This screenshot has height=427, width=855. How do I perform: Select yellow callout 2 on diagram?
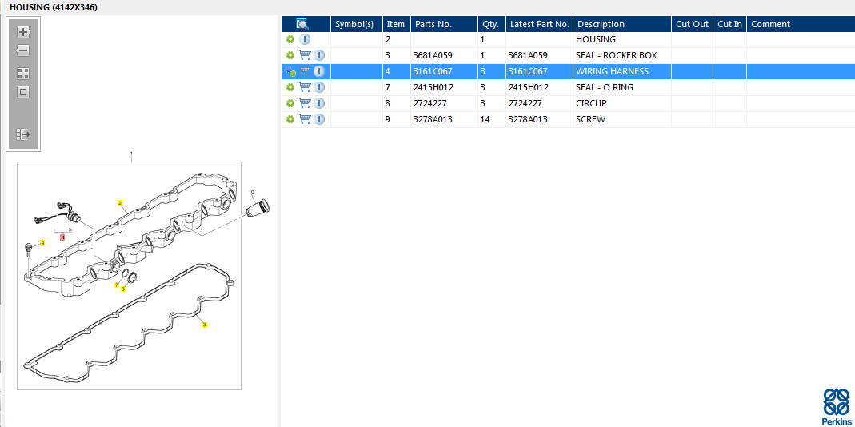point(120,203)
